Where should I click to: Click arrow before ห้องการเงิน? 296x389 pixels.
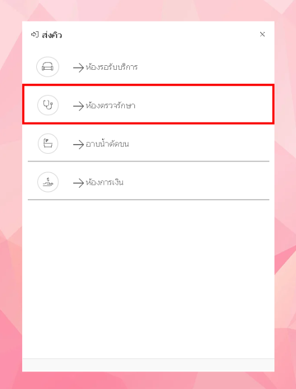pos(78,183)
